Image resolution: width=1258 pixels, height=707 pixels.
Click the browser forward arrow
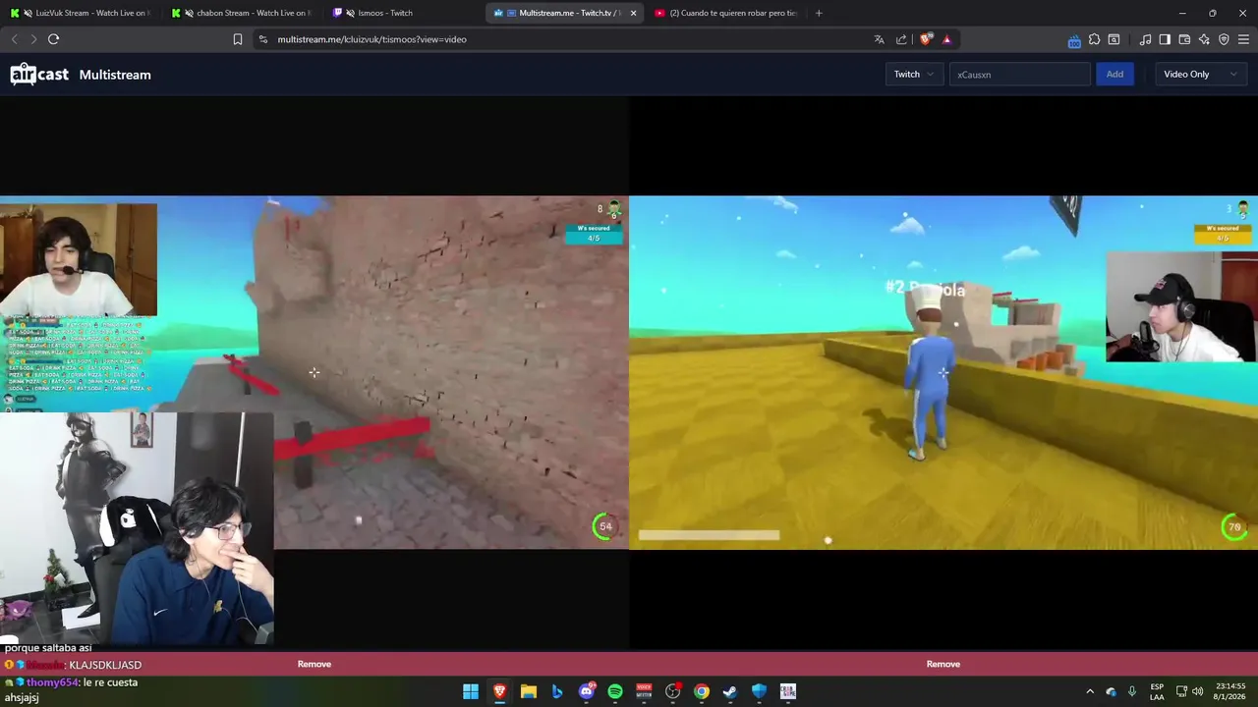coord(33,39)
